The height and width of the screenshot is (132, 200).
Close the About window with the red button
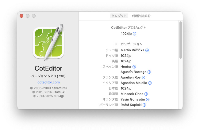21,16
